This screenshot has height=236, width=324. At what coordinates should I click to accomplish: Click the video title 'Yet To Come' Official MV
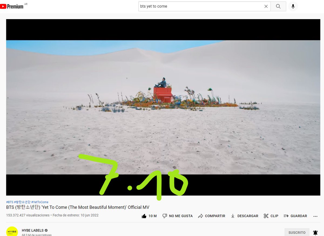[78, 207]
